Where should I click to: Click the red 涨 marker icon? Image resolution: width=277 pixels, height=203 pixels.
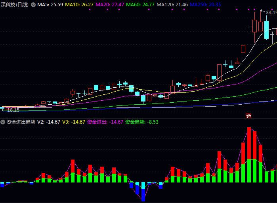point(248,116)
